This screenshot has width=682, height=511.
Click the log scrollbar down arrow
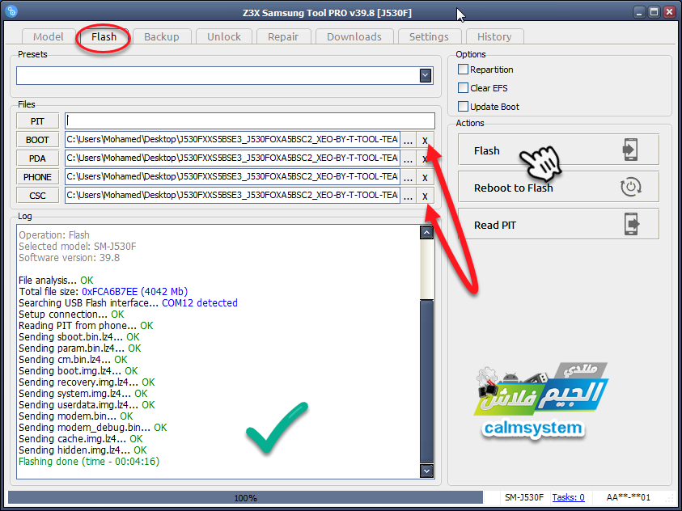pyautogui.click(x=426, y=471)
